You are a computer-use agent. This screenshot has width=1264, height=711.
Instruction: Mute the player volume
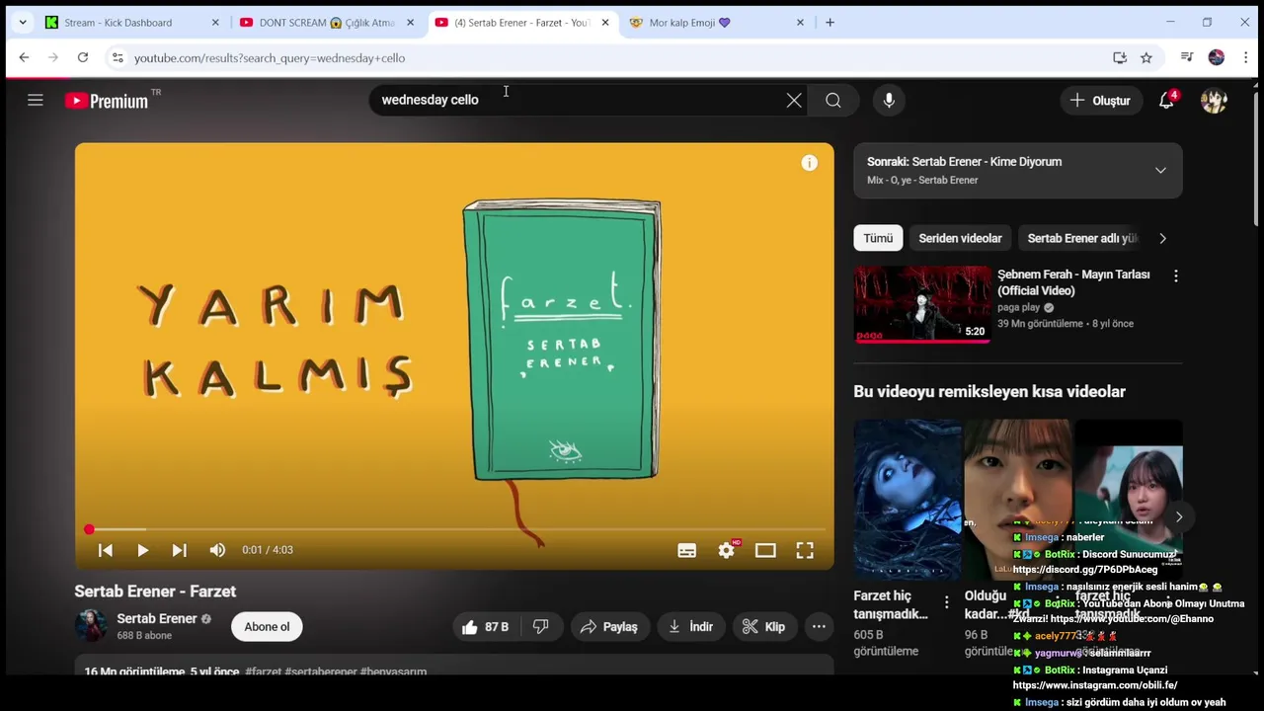[217, 550]
